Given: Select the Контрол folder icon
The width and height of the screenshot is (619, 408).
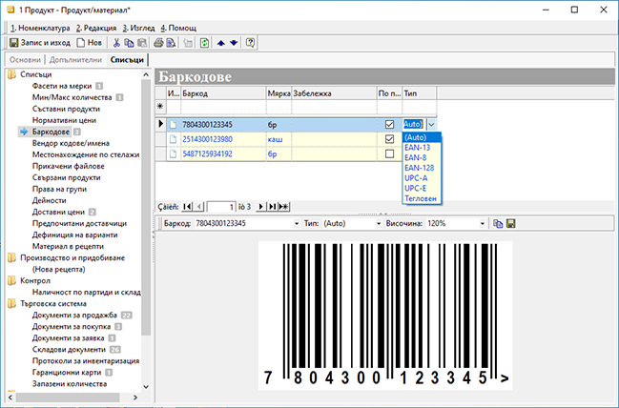Looking at the screenshot, I should (11, 280).
